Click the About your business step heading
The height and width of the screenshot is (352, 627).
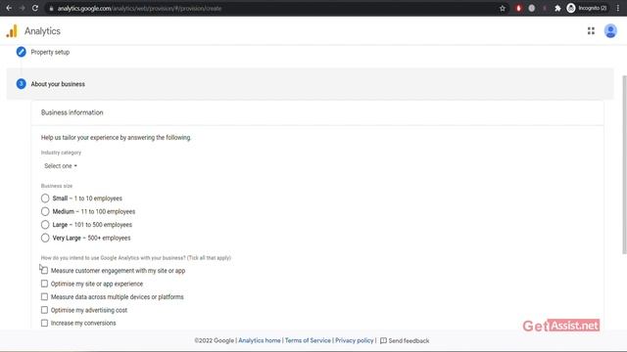pyautogui.click(x=58, y=84)
